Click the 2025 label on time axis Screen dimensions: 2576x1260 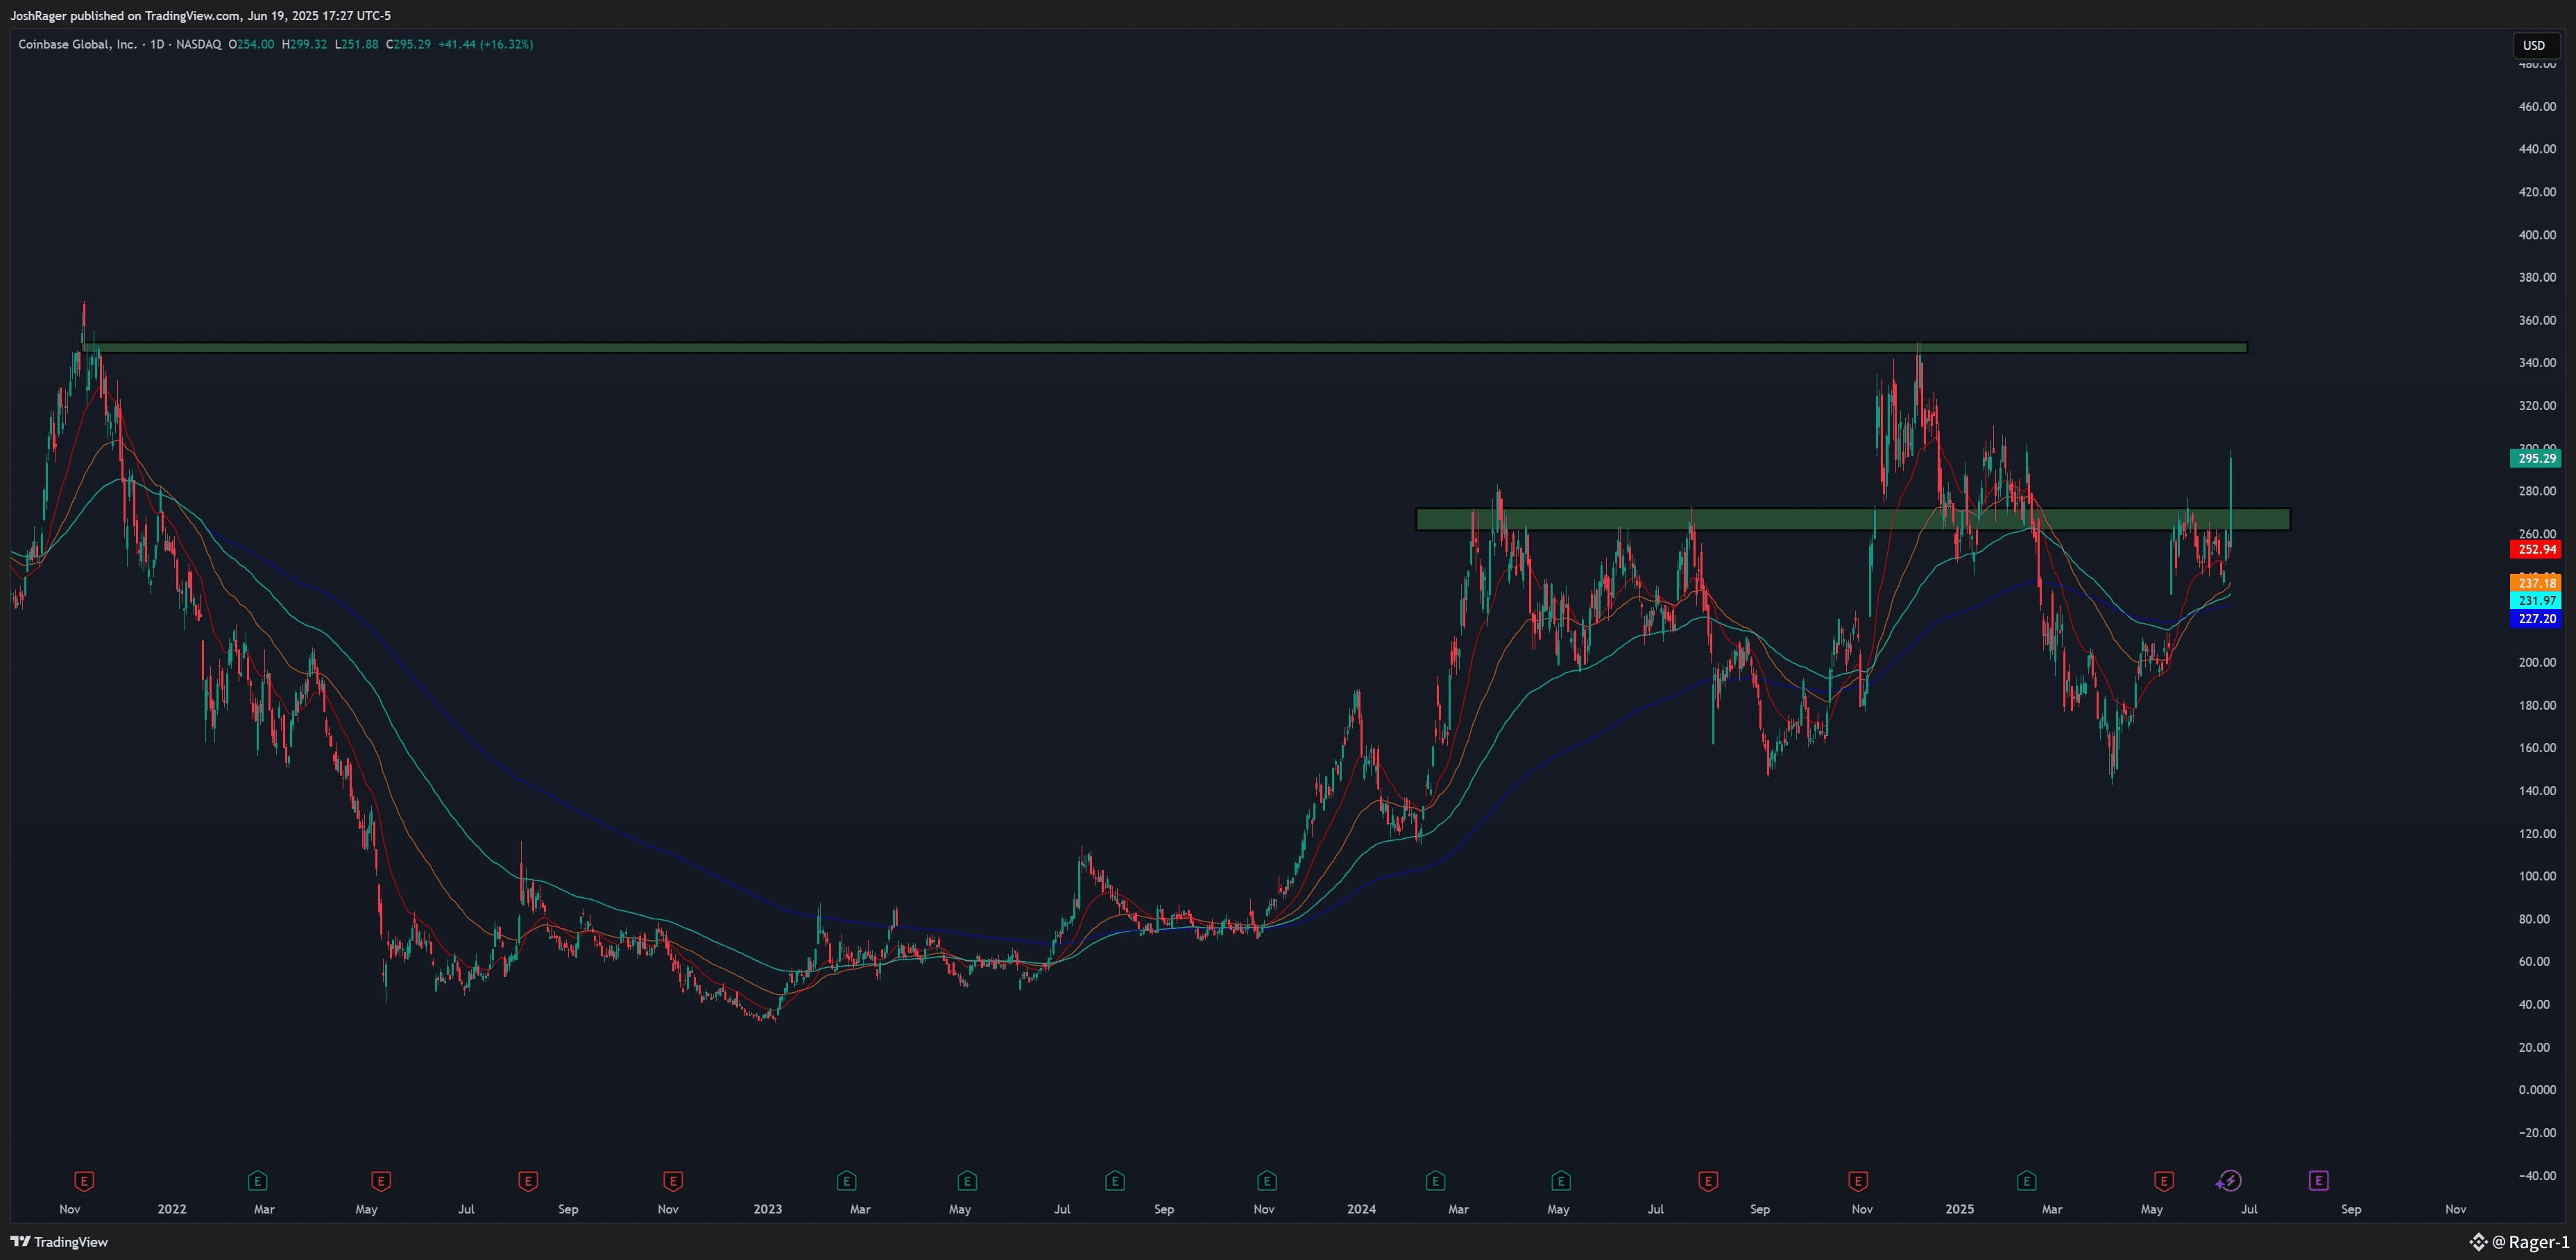pos(1960,1209)
